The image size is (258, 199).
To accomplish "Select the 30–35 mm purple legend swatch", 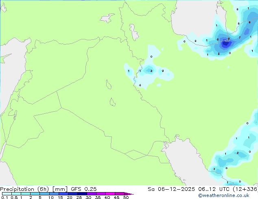I will (92, 194).
